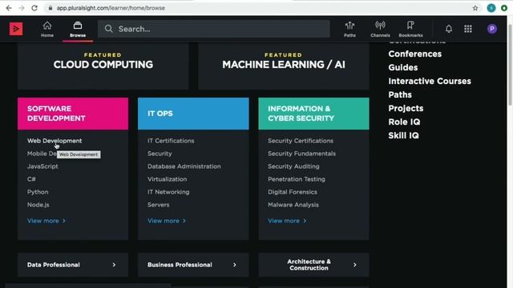Open featured Cloud Computing card
The height and width of the screenshot is (288, 513).
103,66
